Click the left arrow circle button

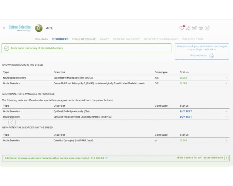click(x=12, y=122)
